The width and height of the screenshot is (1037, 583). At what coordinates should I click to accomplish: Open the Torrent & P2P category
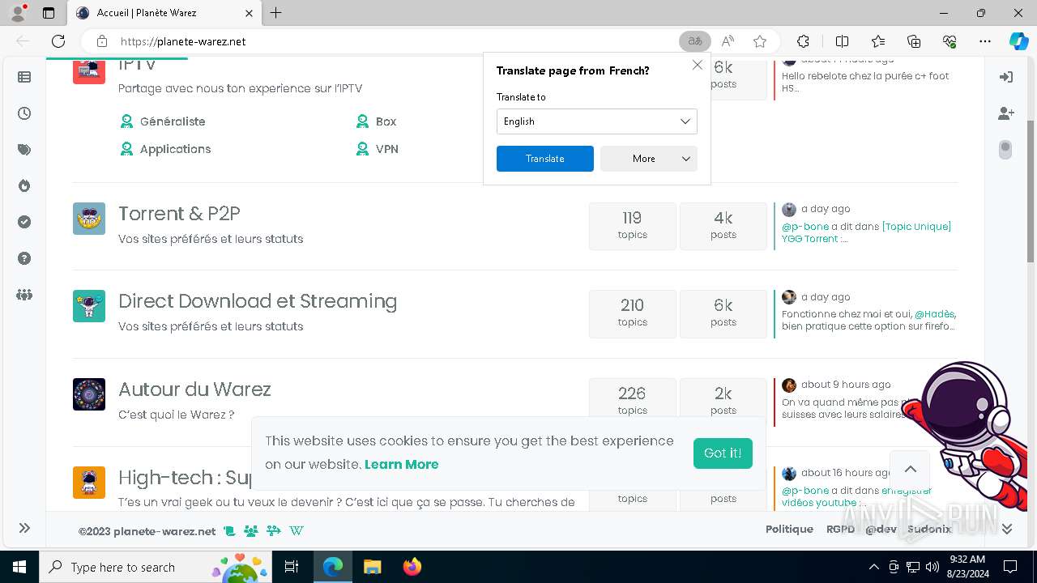179,214
